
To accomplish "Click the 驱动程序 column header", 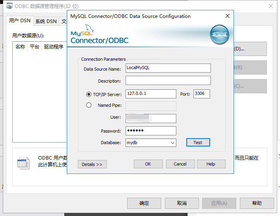I will [x=54, y=47].
